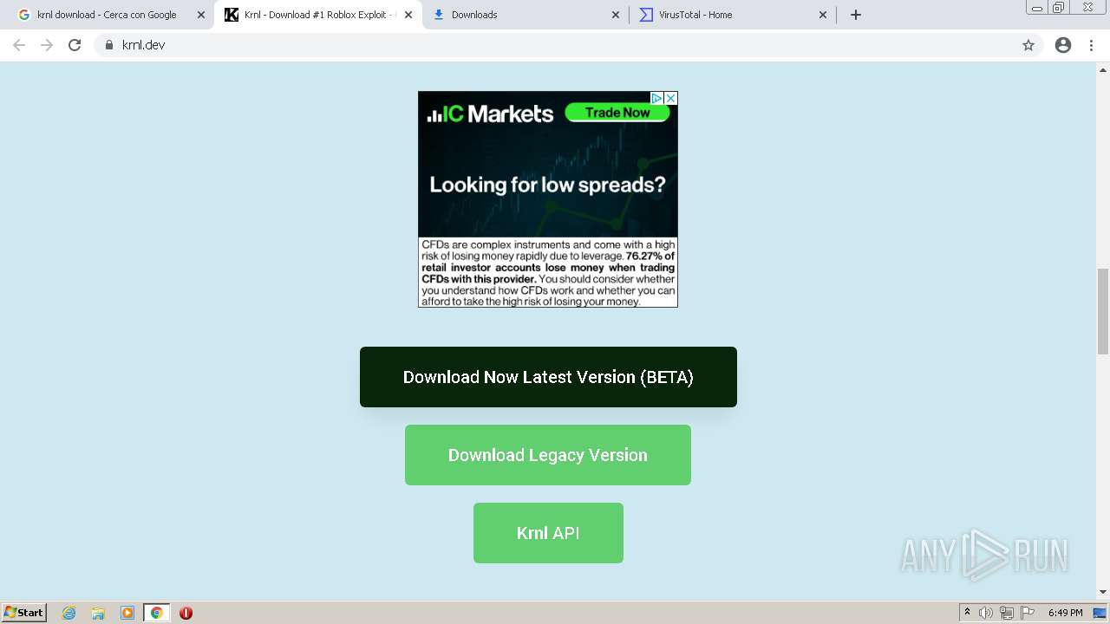Click Download Now Latest Version (BETA)
The width and height of the screenshot is (1110, 624).
point(548,377)
